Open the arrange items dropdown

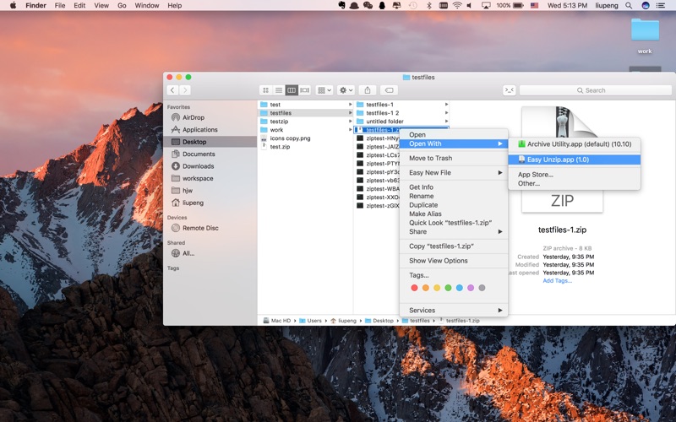(x=324, y=90)
